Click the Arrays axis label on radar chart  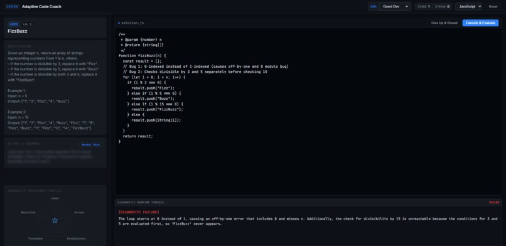[x=79, y=213]
